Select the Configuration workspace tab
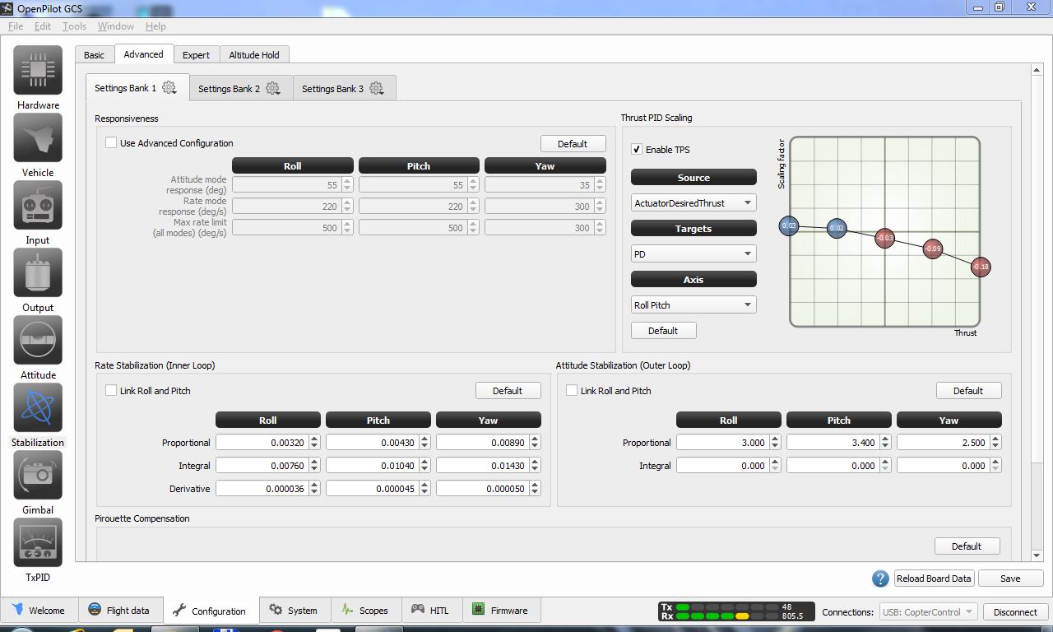 point(210,611)
